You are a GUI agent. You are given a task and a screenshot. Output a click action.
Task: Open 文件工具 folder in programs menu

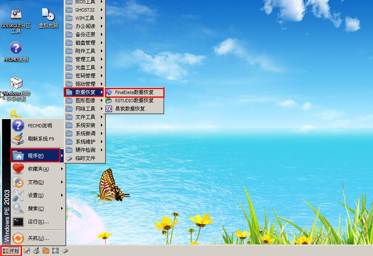pyautogui.click(x=85, y=117)
